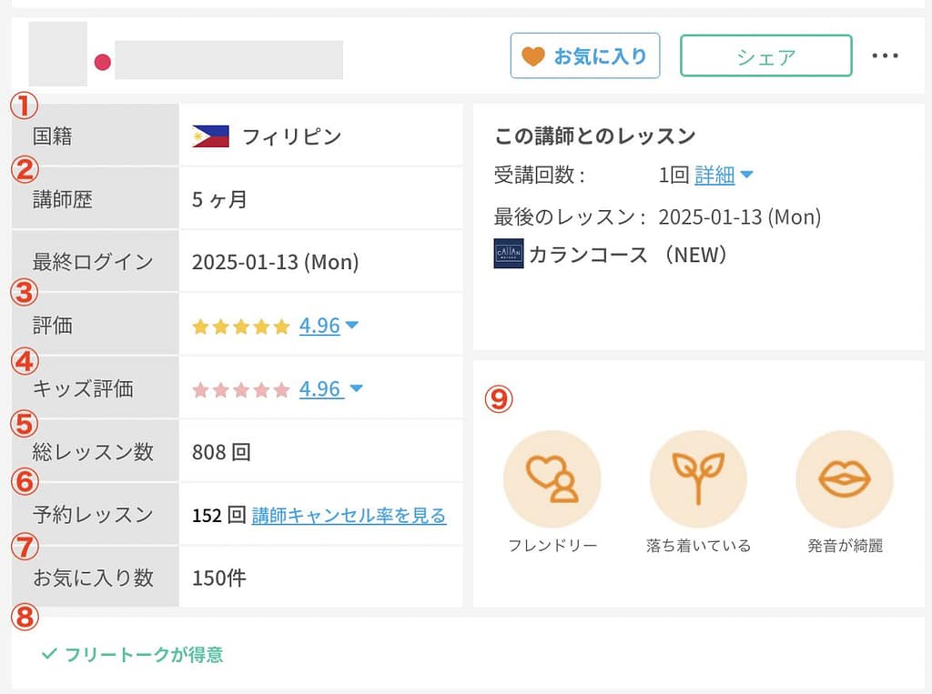Open the 講師キャンセル率を見る link
Screen dimensions: 932x694
click(349, 516)
